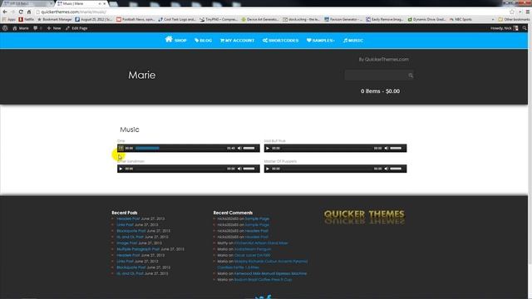Pause the playing track "One"
Viewport: 532px width, 299px height.
click(x=121, y=148)
